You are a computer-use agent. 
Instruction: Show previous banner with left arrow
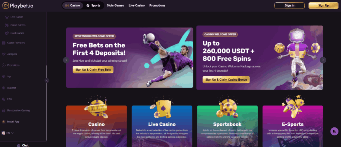(x=66, y=60)
